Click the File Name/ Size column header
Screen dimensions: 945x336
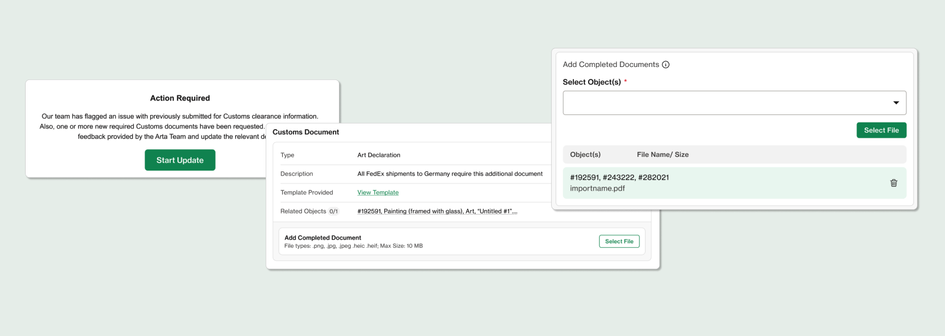pos(662,155)
